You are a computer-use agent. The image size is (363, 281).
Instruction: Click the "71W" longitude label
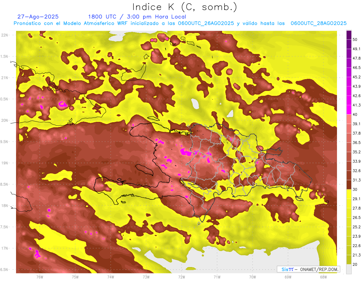click(x=217, y=277)
